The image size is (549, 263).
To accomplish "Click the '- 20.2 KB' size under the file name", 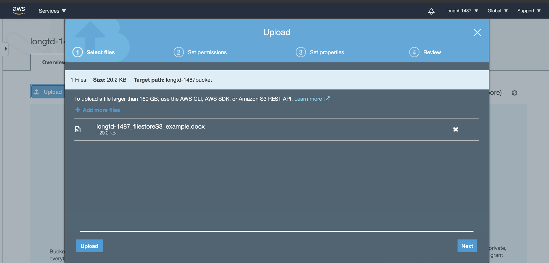I will coord(106,133).
